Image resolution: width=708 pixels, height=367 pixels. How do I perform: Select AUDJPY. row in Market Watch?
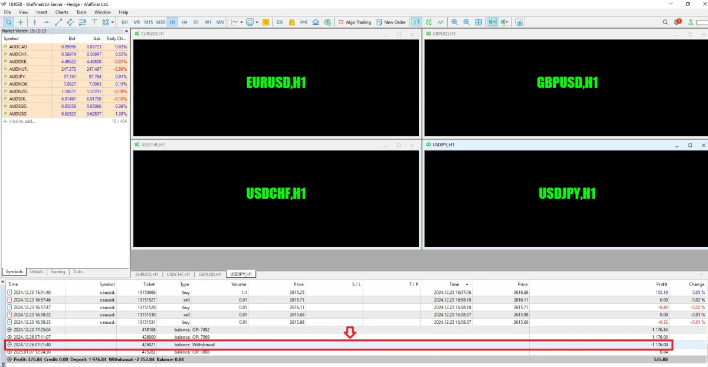tap(65, 76)
